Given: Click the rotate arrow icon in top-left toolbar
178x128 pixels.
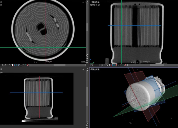Looking at the screenshot, I should click(x=9, y=65).
